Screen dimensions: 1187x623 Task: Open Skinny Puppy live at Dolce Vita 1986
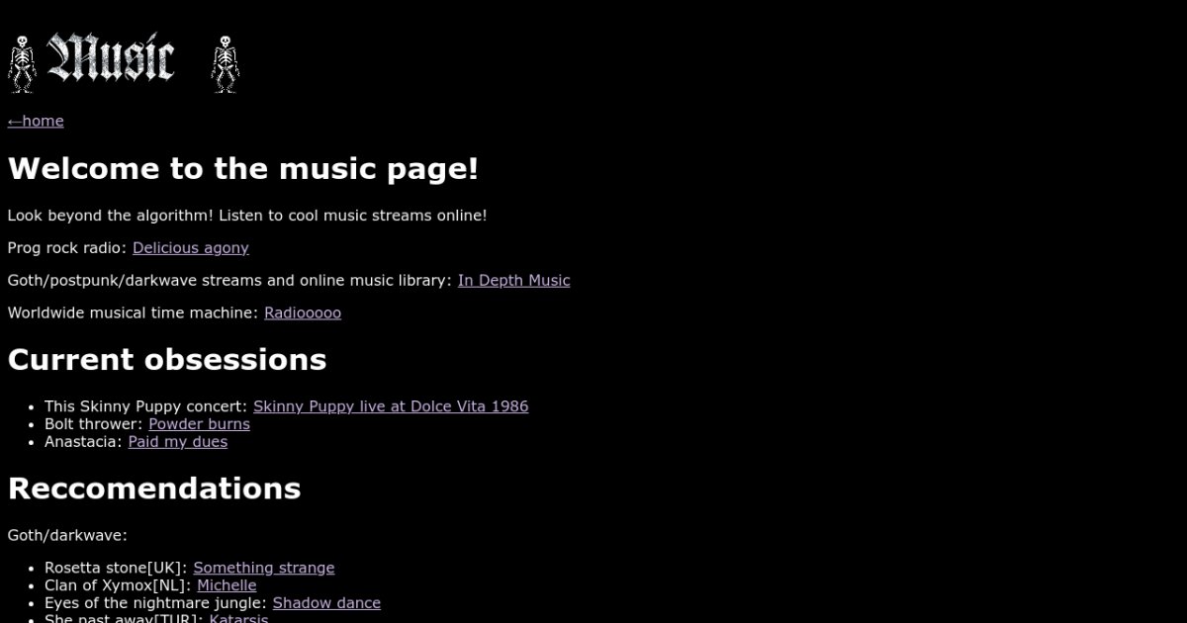(x=391, y=406)
